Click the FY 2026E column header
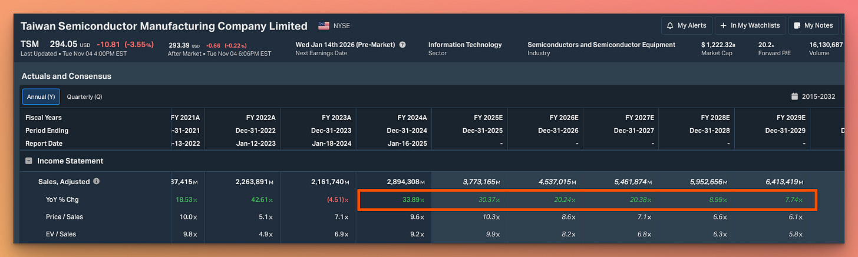Image resolution: width=858 pixels, height=257 pixels. pyautogui.click(x=564, y=118)
